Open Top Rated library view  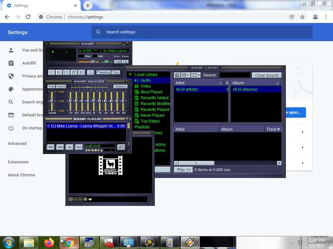(x=150, y=121)
